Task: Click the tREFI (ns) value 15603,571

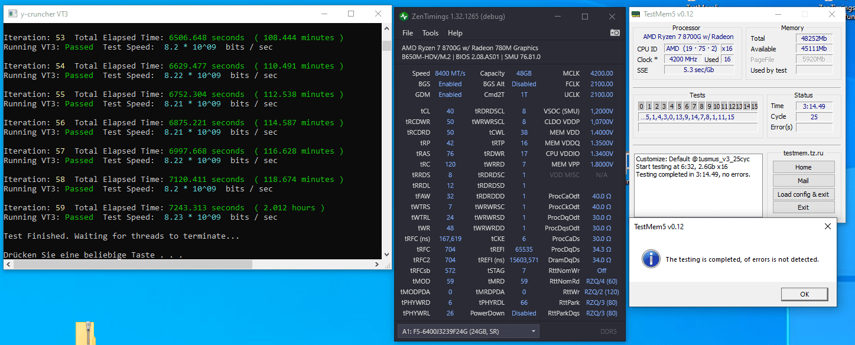Action: click(x=524, y=260)
